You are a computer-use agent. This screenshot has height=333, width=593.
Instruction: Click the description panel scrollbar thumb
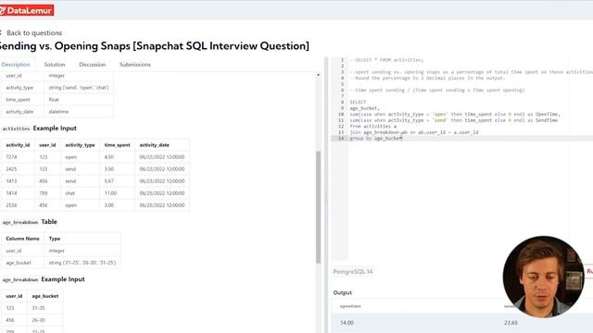318,207
